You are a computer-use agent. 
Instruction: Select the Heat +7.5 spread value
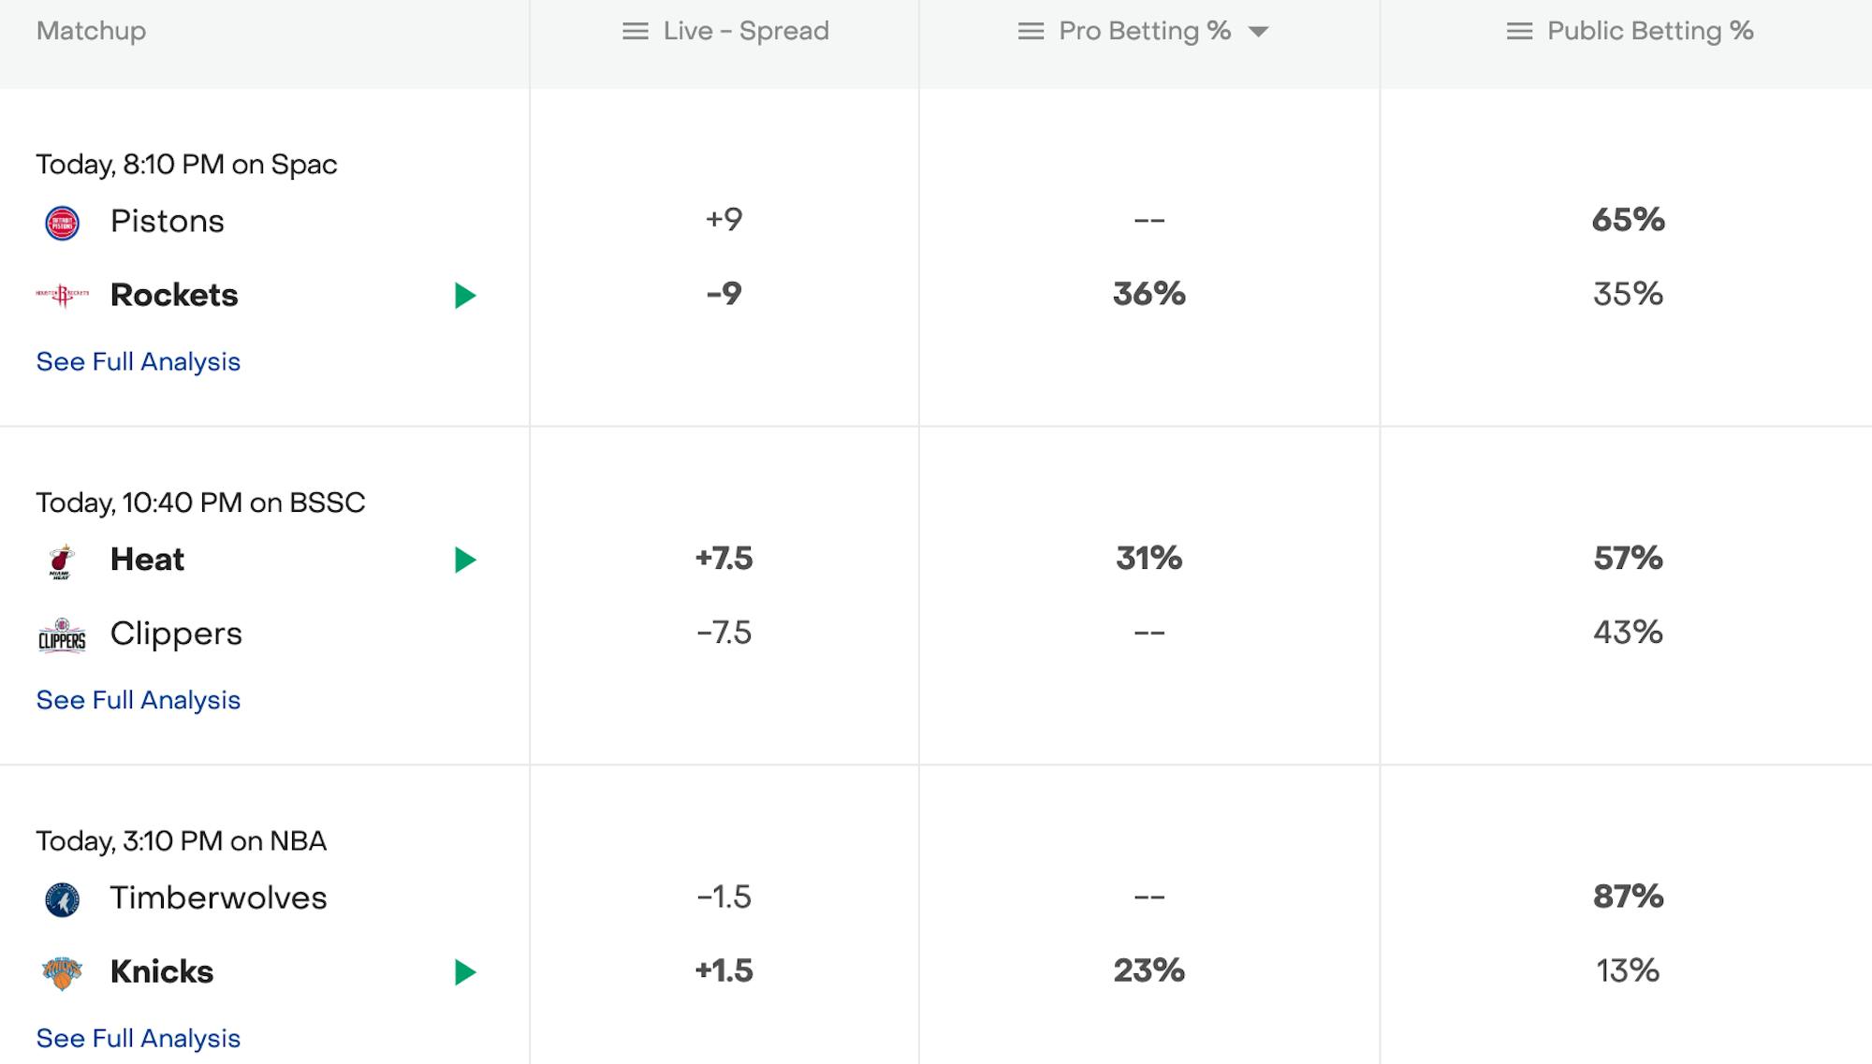(724, 559)
